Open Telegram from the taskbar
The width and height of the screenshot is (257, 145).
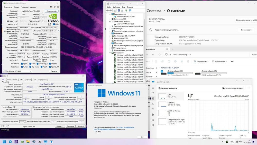click(x=10, y=142)
